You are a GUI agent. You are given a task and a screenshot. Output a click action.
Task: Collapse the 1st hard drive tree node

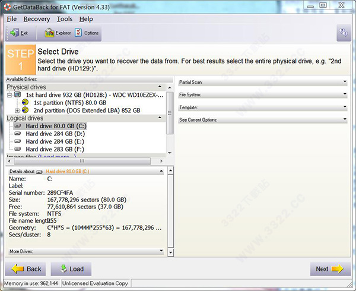point(9,95)
